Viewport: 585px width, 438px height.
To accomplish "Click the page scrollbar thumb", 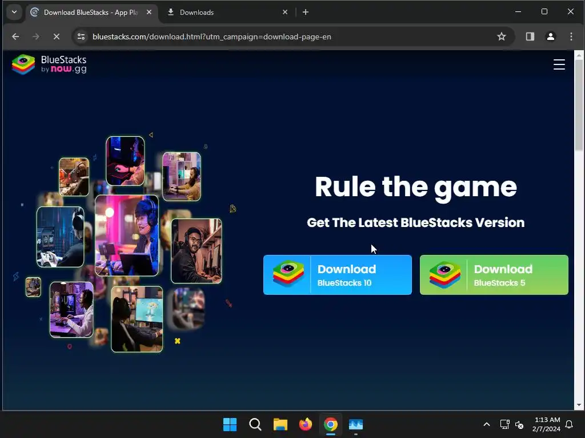I will [579, 105].
